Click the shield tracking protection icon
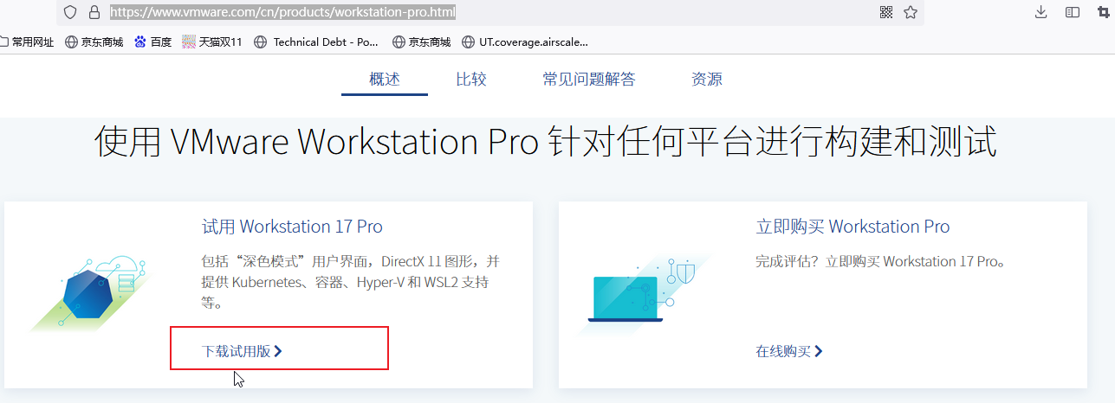 [71, 12]
